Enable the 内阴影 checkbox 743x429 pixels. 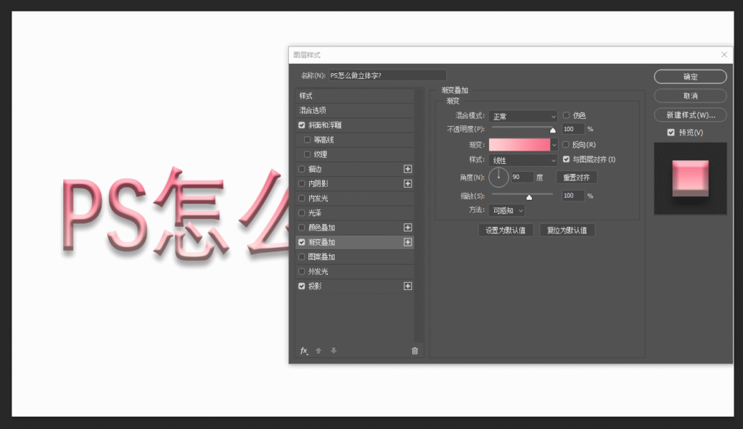tap(301, 184)
